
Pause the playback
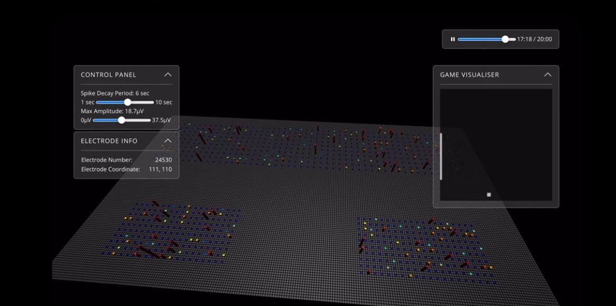(453, 39)
